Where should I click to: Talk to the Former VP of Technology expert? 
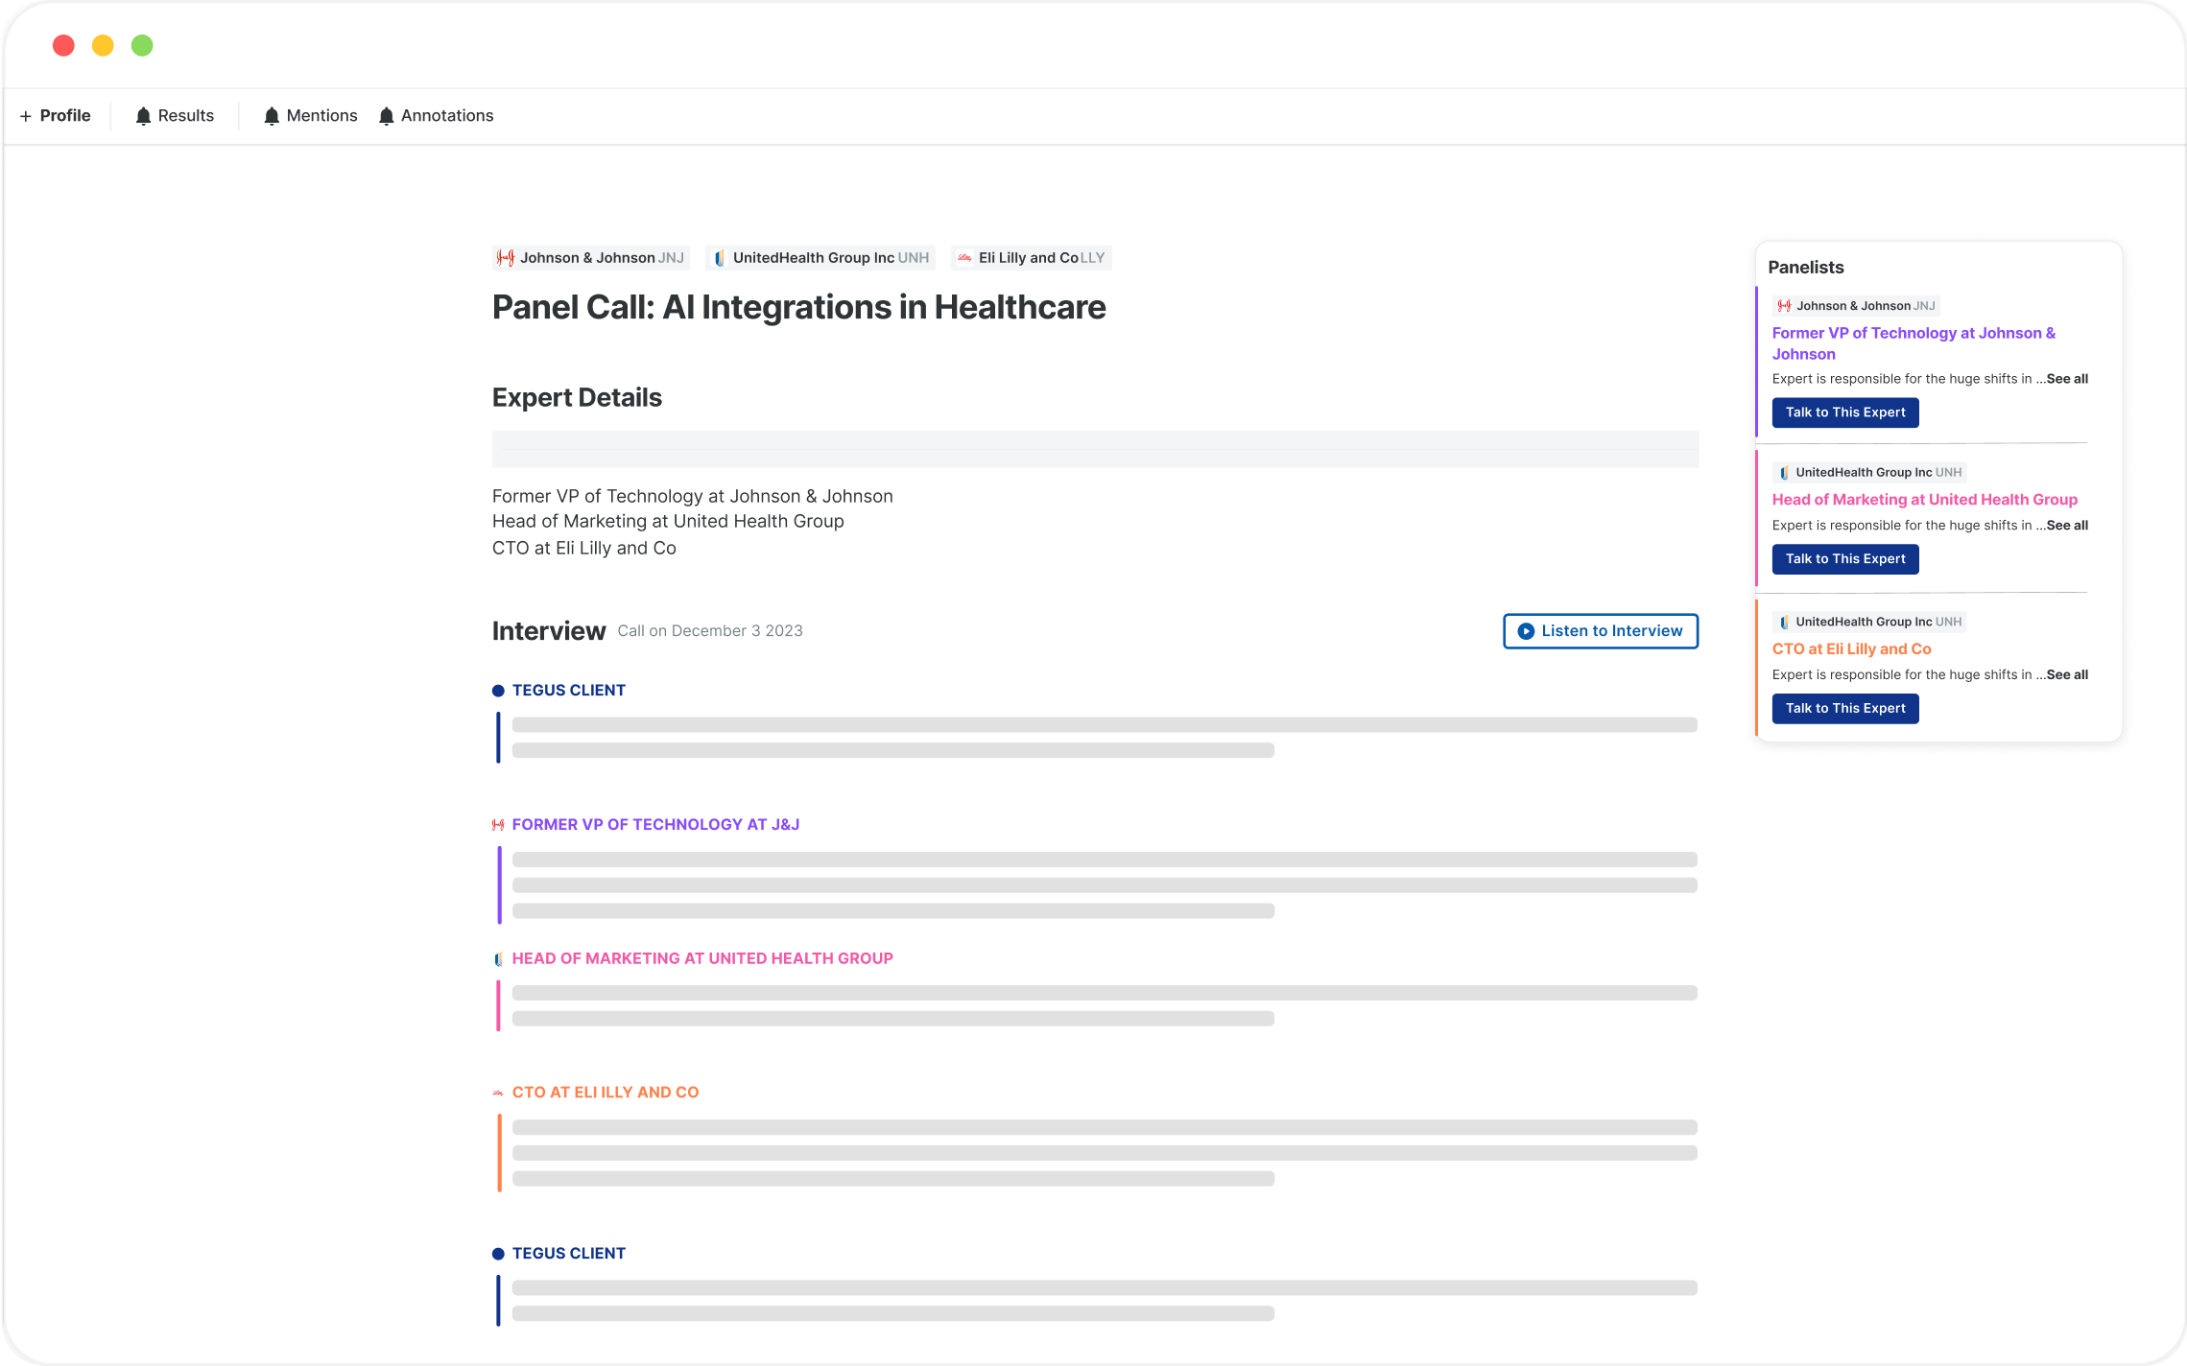click(x=1844, y=412)
